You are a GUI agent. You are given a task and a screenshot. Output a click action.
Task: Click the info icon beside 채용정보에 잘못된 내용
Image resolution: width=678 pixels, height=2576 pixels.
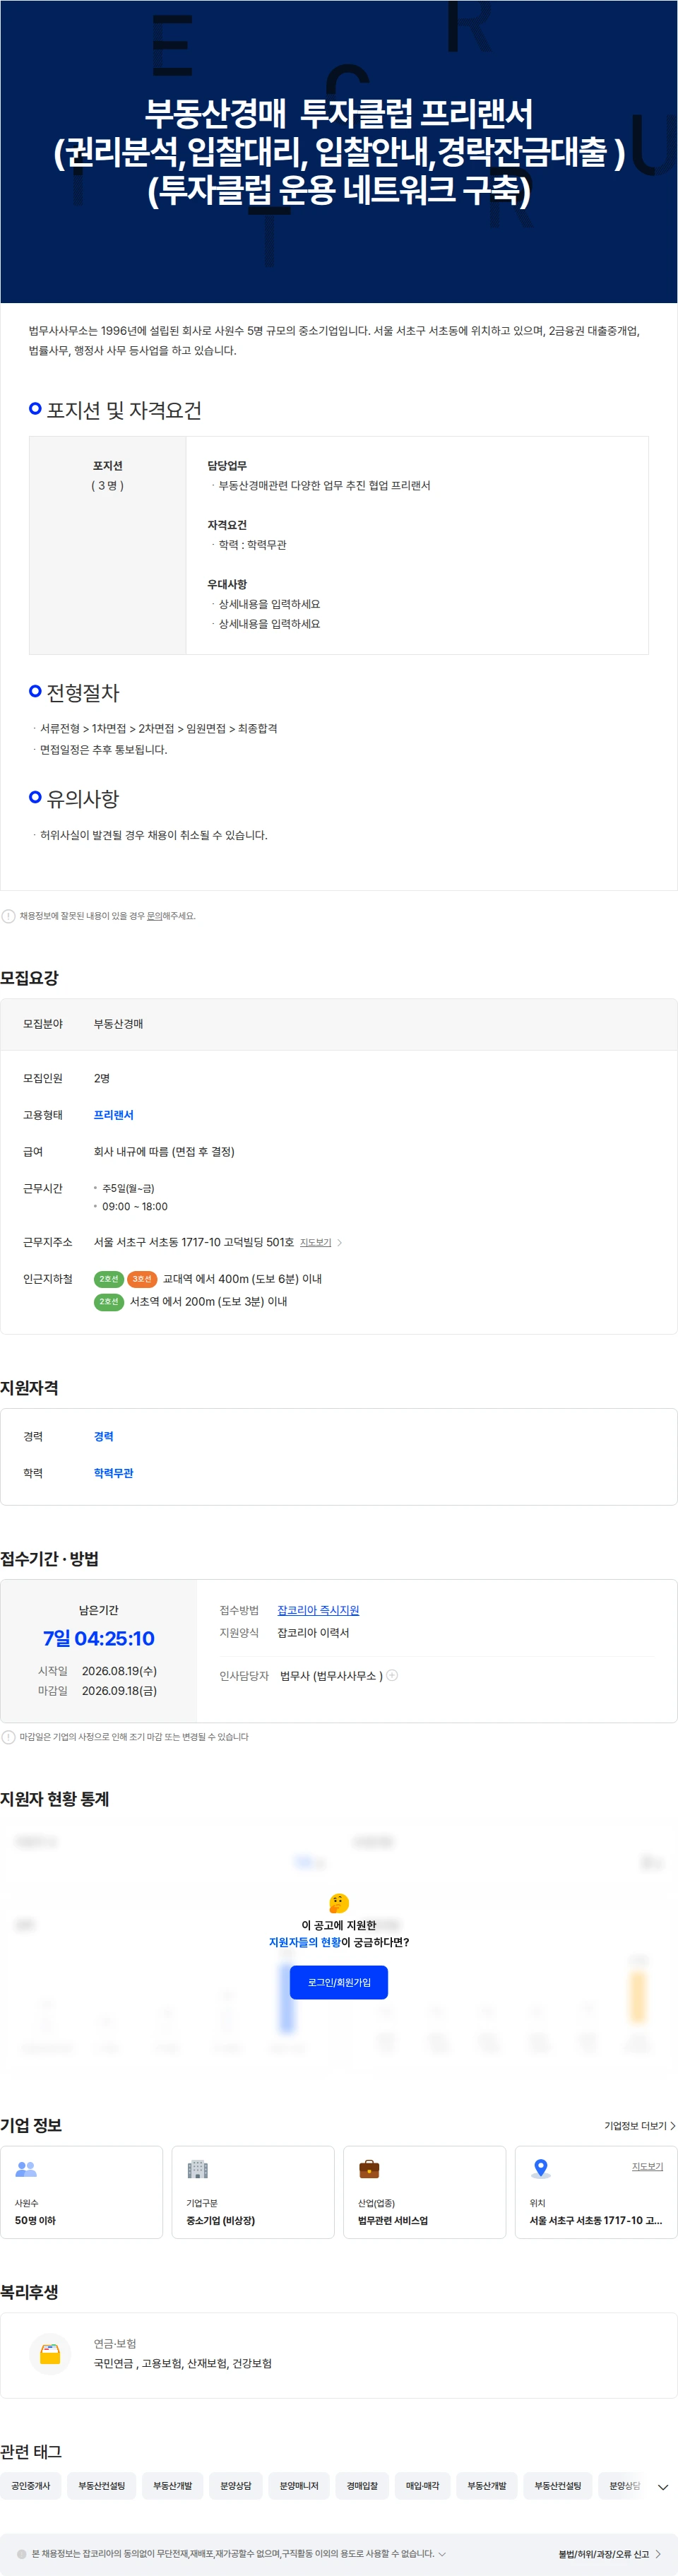[x=9, y=916]
